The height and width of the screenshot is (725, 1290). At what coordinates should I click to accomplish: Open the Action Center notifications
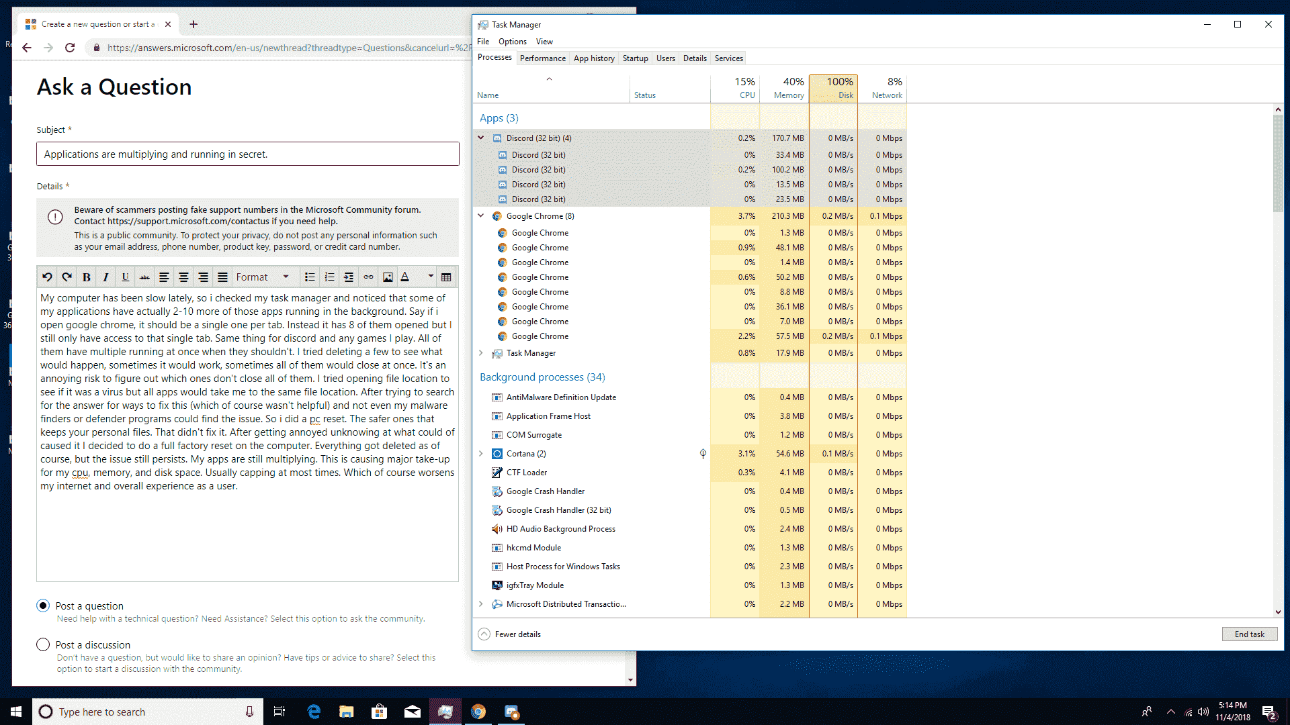(1269, 712)
